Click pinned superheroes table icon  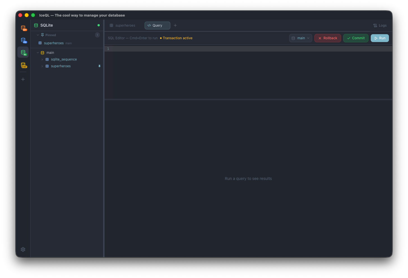40,43
